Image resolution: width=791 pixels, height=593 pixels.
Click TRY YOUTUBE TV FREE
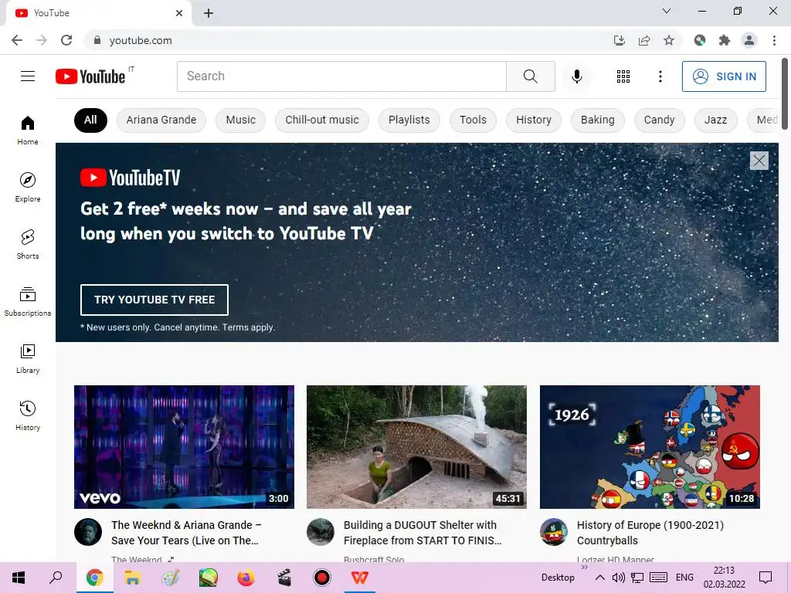pyautogui.click(x=154, y=300)
